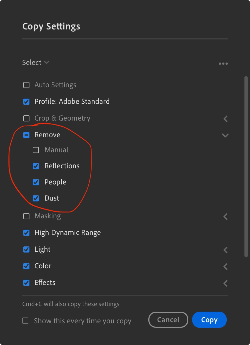Toggle the Remove group checkbox

26,135
